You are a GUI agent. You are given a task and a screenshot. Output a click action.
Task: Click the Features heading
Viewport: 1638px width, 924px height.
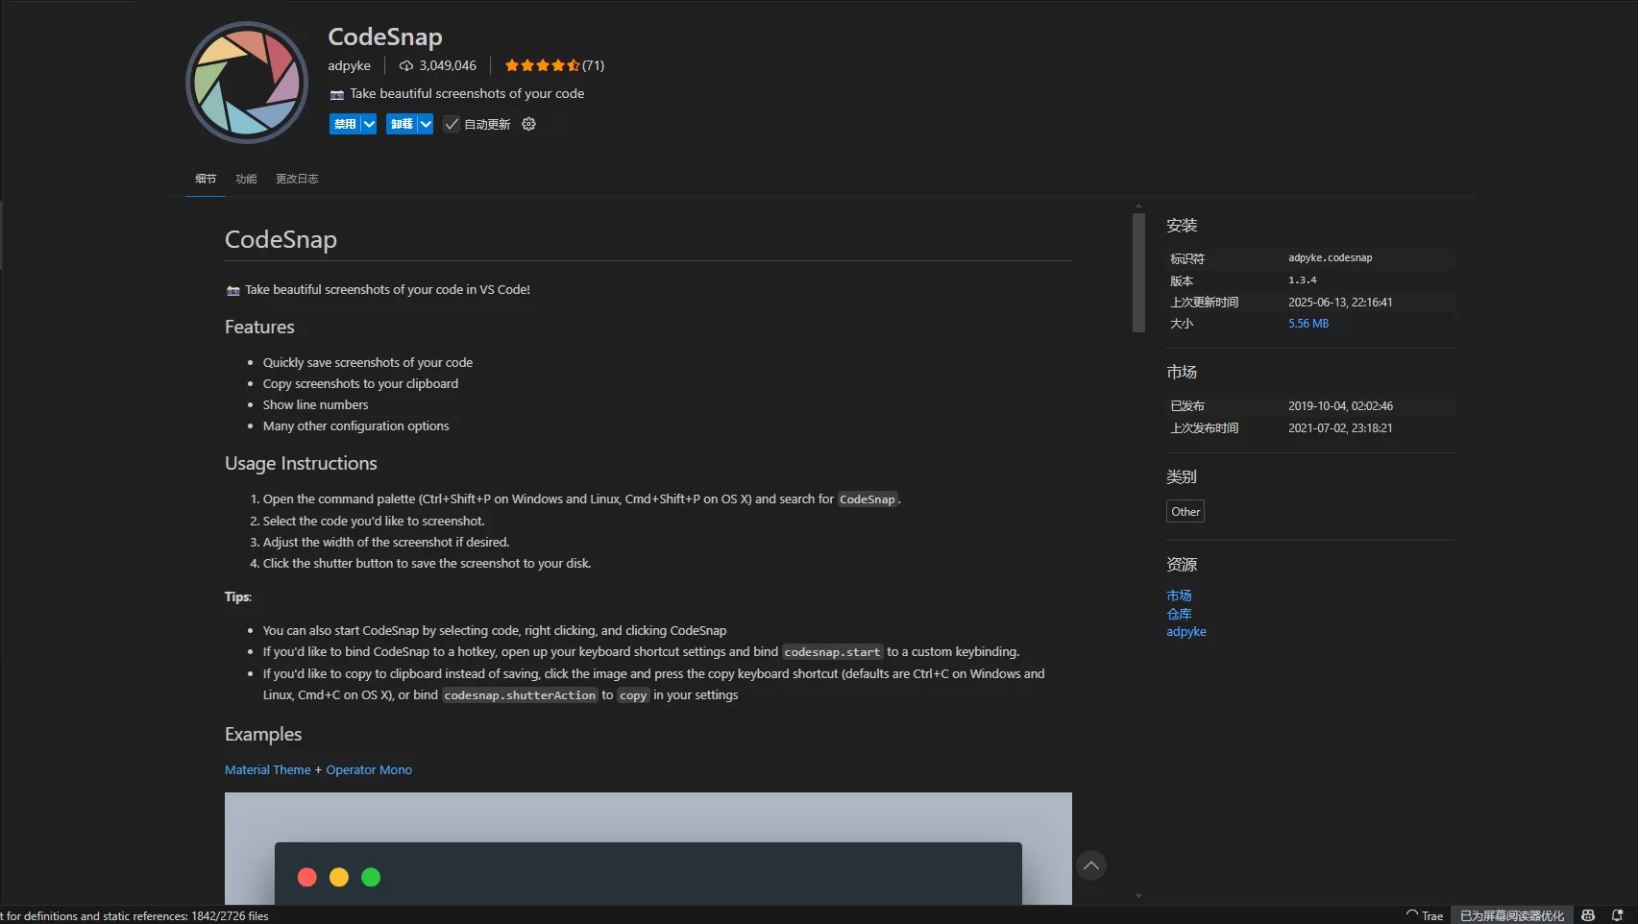click(x=259, y=327)
